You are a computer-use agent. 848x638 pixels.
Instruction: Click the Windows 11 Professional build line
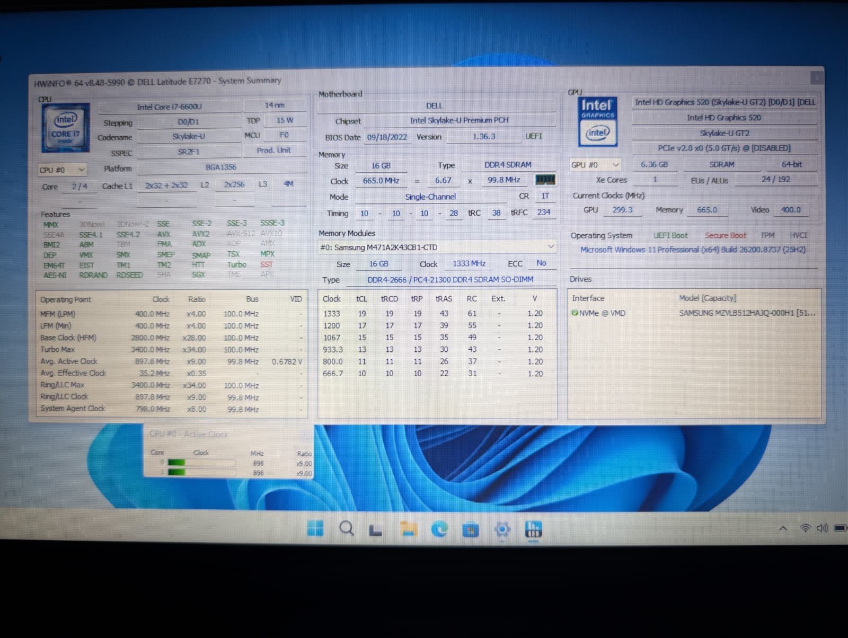click(693, 250)
